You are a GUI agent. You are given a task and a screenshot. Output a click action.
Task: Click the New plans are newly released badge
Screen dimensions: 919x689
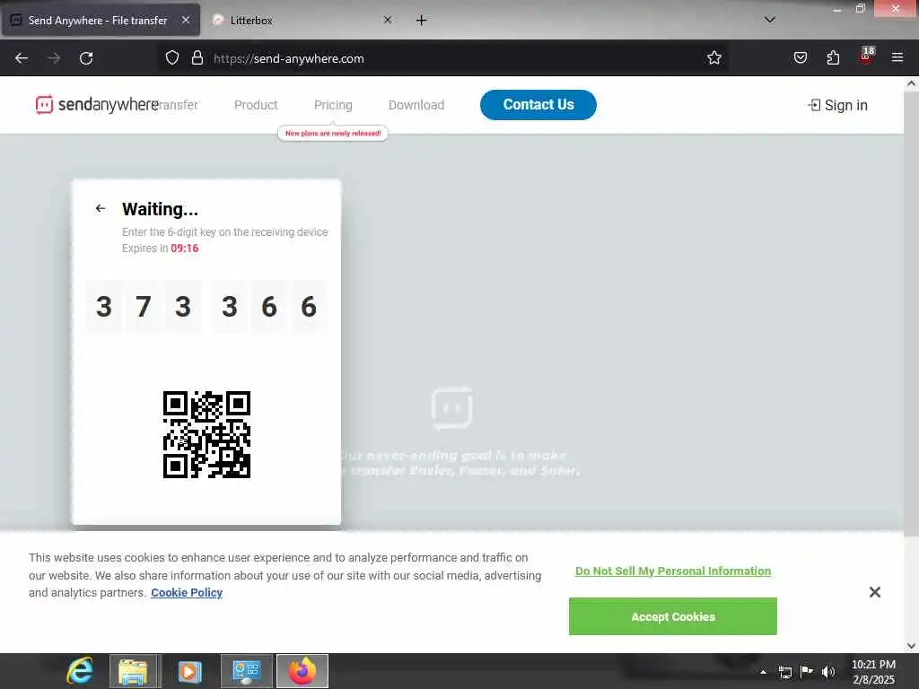[x=333, y=134]
